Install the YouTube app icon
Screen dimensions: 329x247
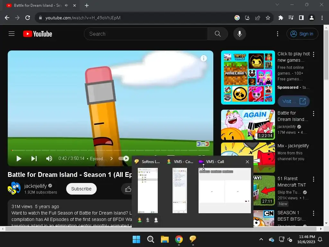tap(247, 18)
